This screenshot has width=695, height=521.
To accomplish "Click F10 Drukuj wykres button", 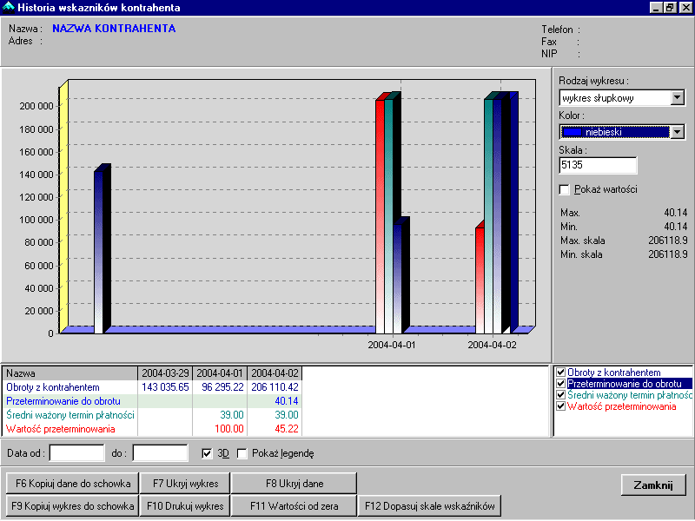I will click(x=184, y=505).
